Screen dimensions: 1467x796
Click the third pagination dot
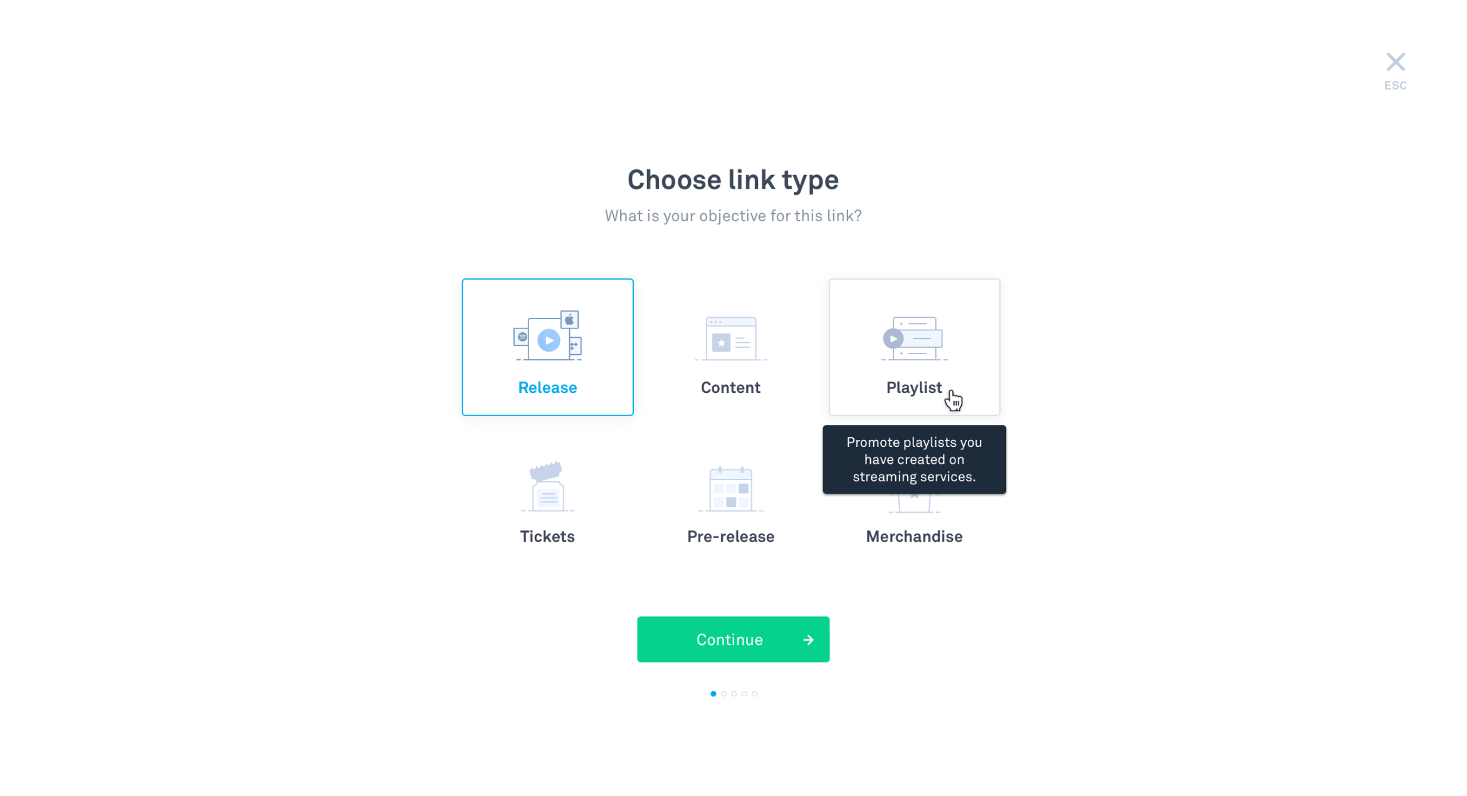(734, 694)
